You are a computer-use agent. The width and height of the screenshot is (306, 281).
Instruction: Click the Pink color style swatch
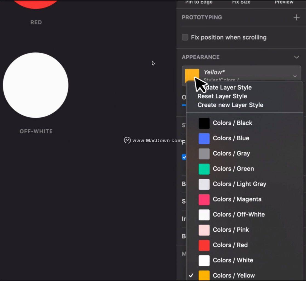(x=204, y=230)
